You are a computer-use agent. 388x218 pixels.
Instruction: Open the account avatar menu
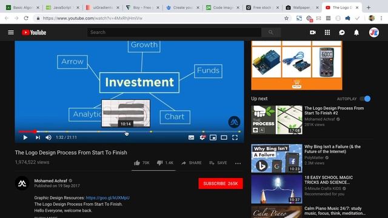point(373,32)
